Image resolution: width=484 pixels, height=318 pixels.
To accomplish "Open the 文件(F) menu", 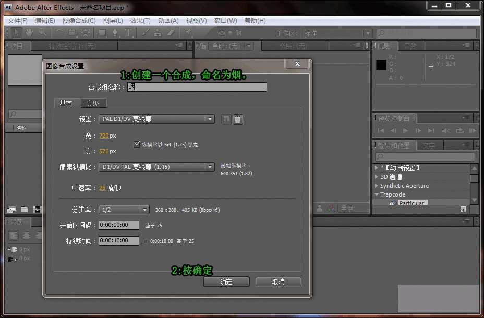I will (18, 21).
